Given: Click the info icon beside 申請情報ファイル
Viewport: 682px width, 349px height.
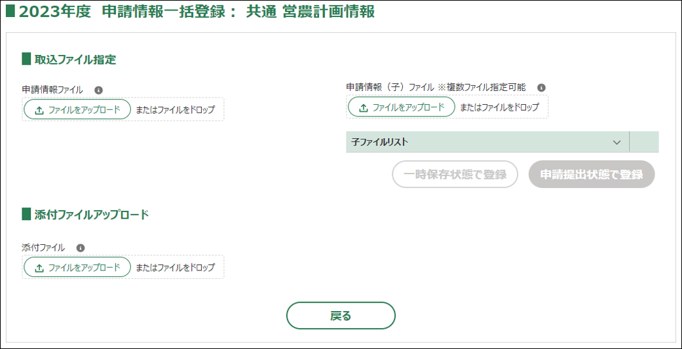Looking at the screenshot, I should click(98, 90).
